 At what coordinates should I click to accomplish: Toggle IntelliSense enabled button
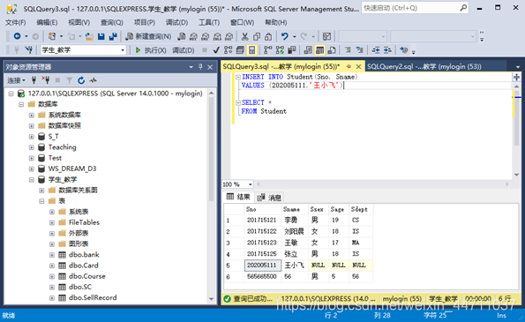(251, 50)
